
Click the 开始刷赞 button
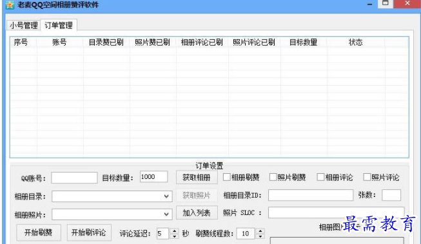(39, 232)
